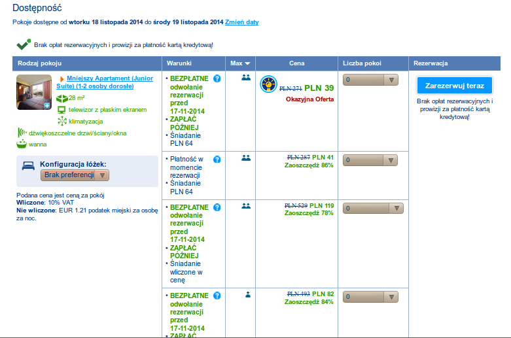The height and width of the screenshot is (338, 511).
Task: Click the PLN 82 price
Action: click(323, 294)
